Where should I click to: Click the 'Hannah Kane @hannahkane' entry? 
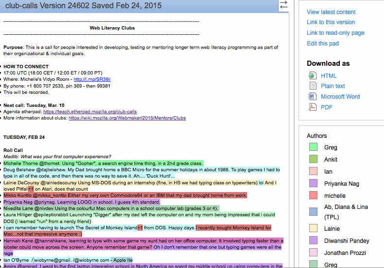coord(143,247)
